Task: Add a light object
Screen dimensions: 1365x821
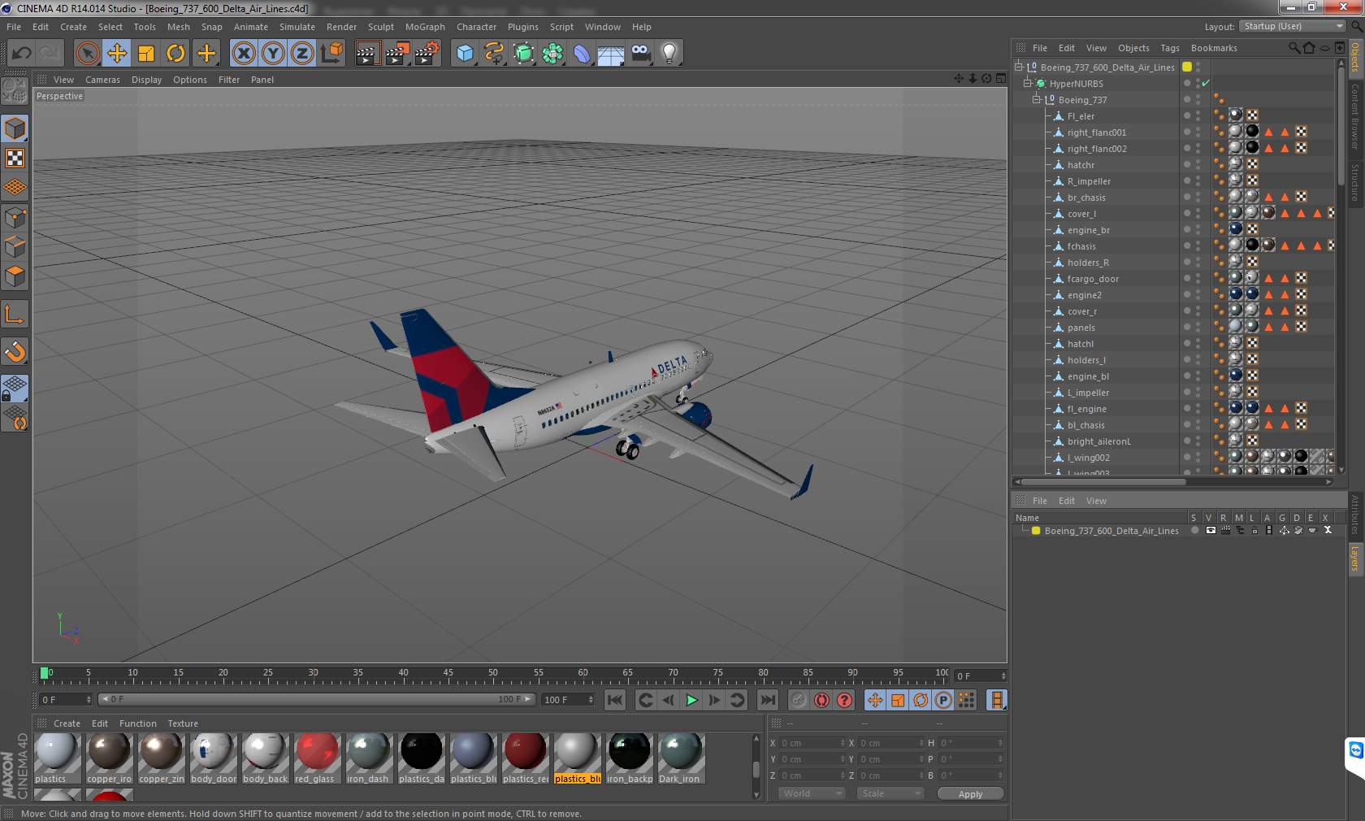Action: 669,54
